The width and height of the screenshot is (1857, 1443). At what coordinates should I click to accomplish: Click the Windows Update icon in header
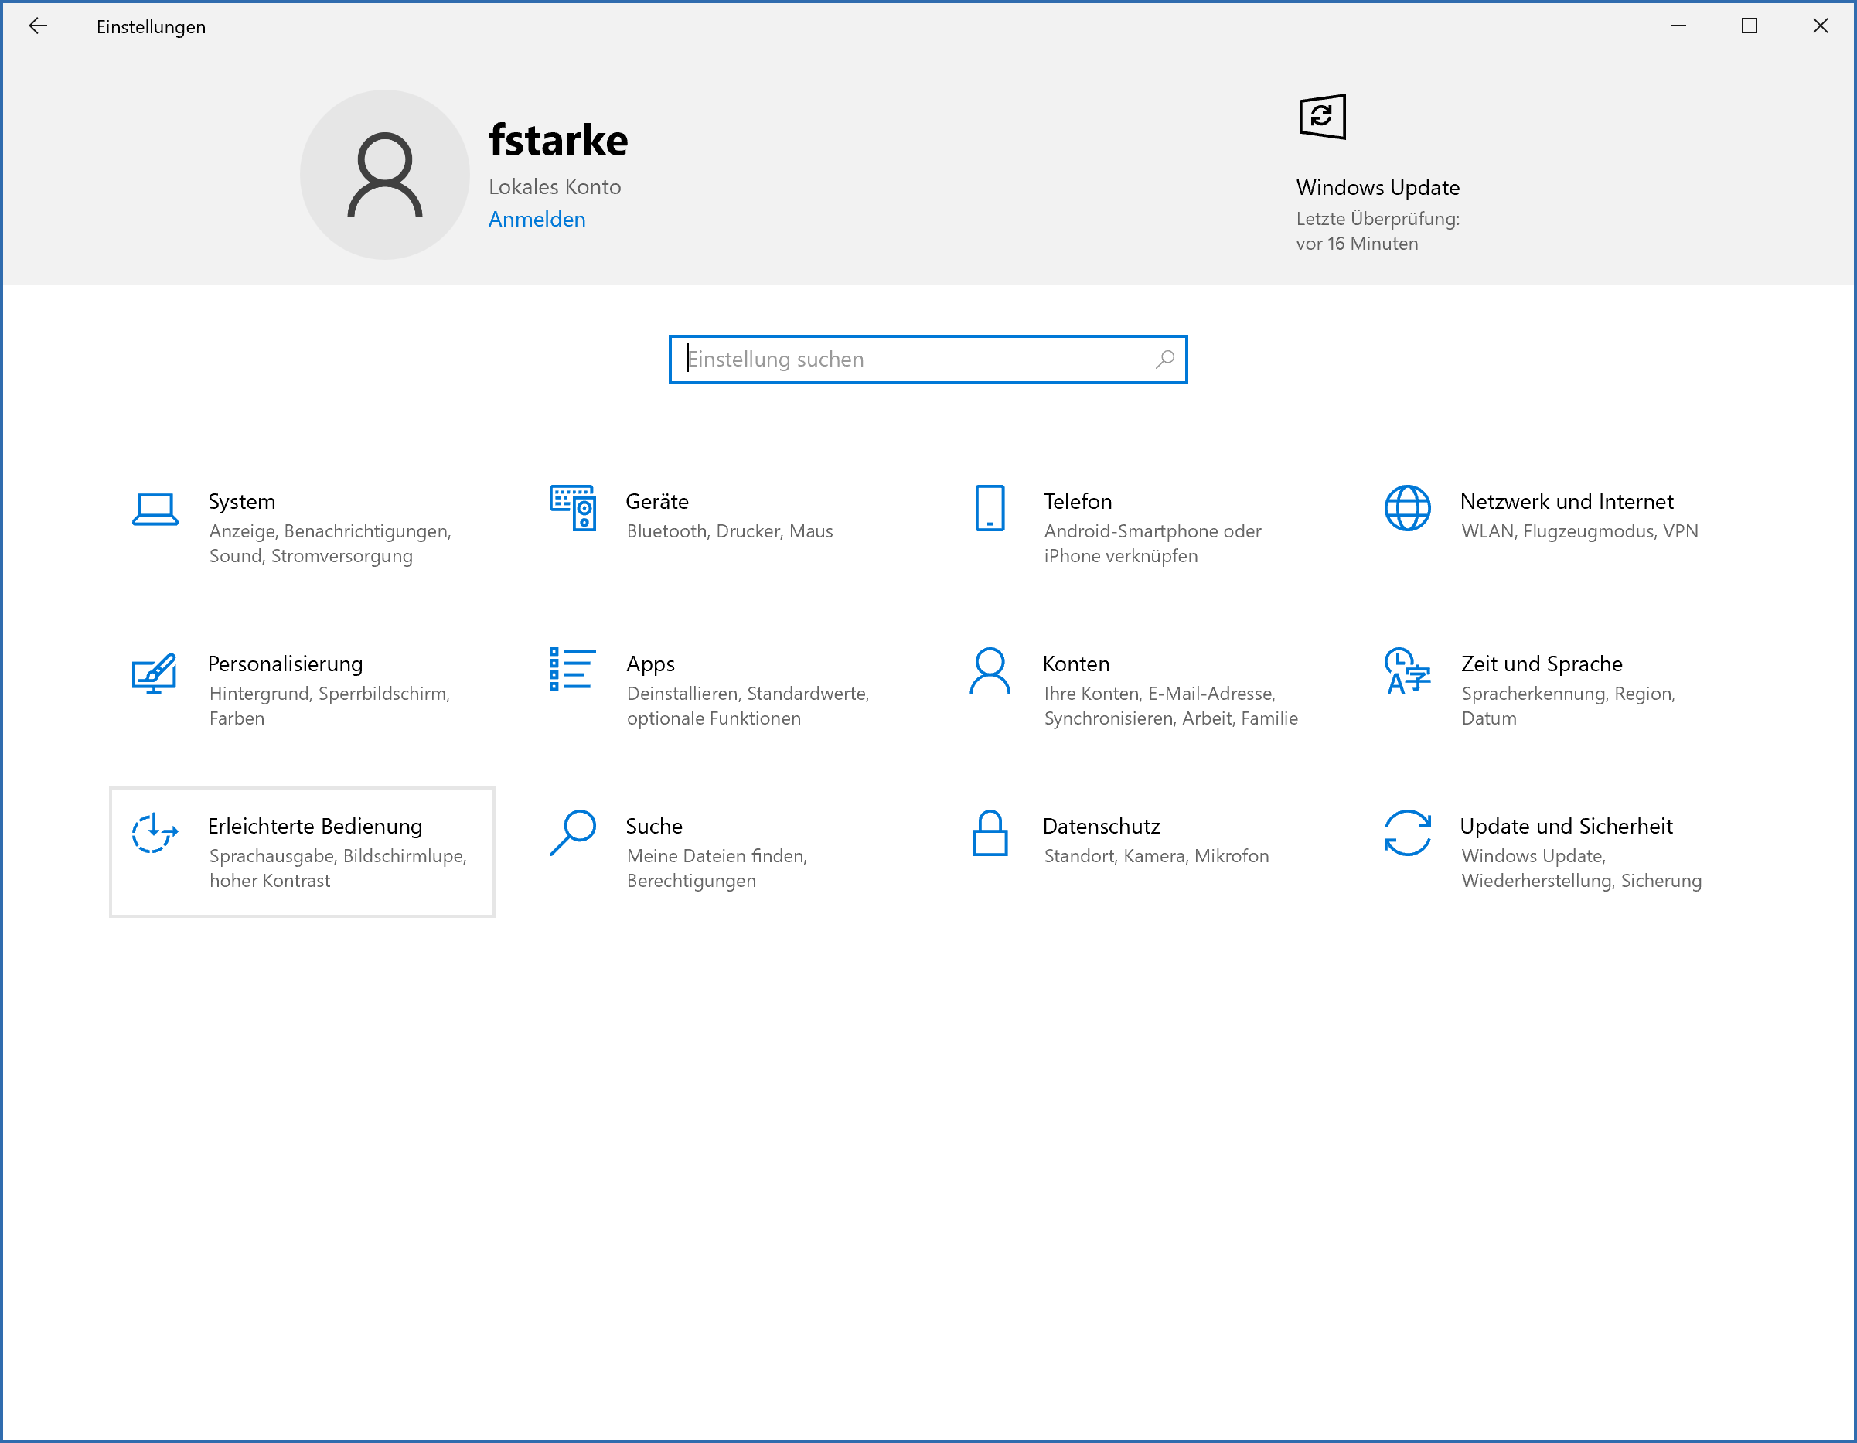coord(1322,117)
